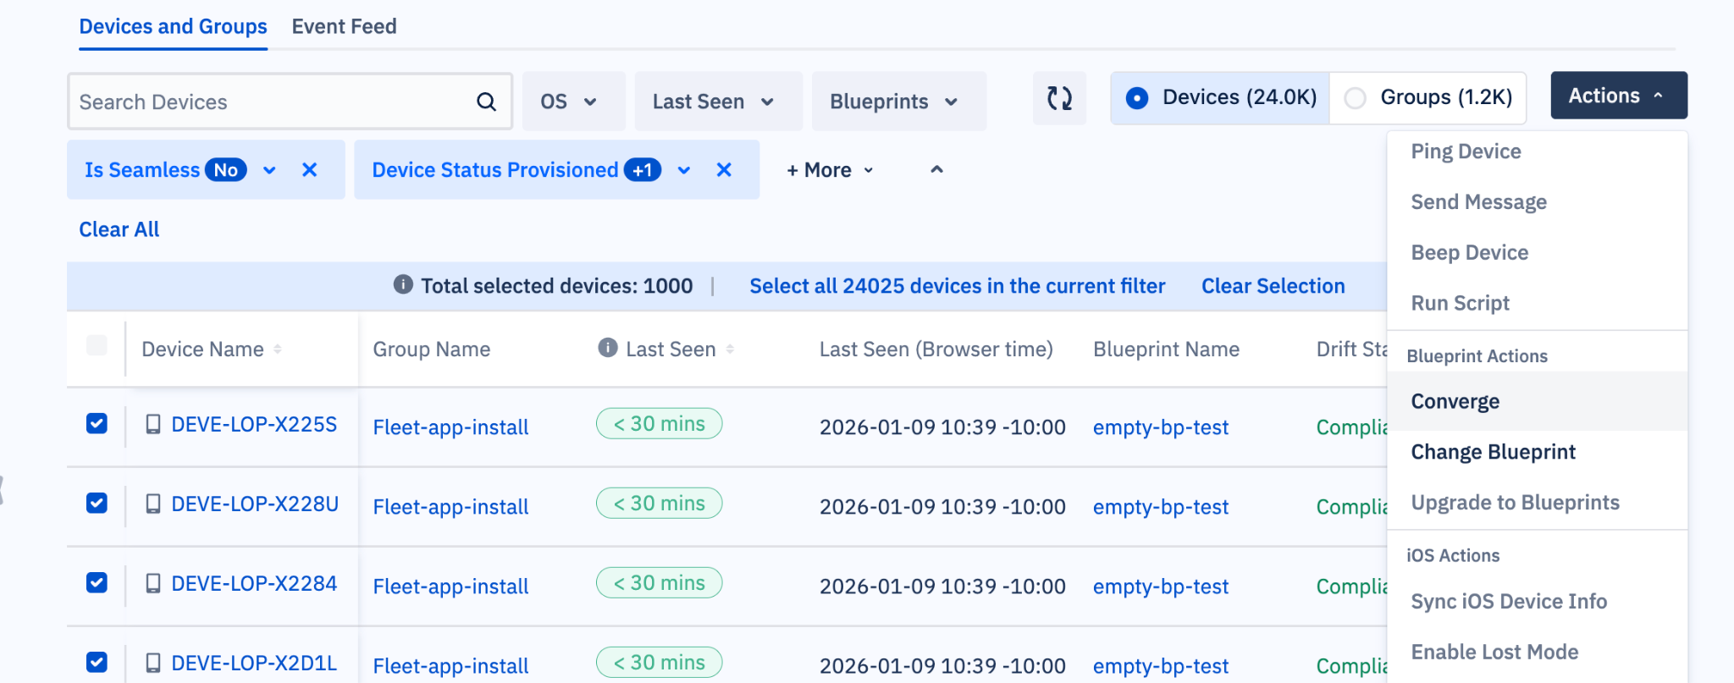
Task: Remove the Is Seamless filter
Action: tap(310, 170)
